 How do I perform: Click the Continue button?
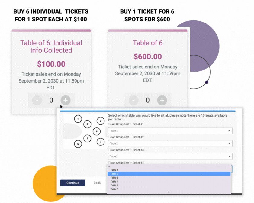tap(72, 183)
